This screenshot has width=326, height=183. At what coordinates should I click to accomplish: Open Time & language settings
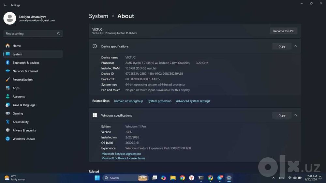(33, 105)
